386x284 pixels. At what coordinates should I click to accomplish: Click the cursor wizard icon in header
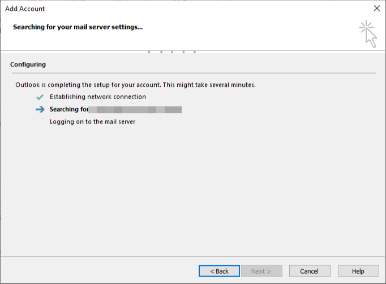pyautogui.click(x=368, y=34)
